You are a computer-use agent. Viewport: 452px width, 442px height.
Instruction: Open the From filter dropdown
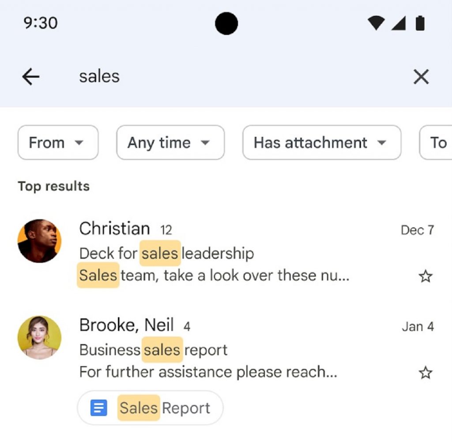click(58, 142)
